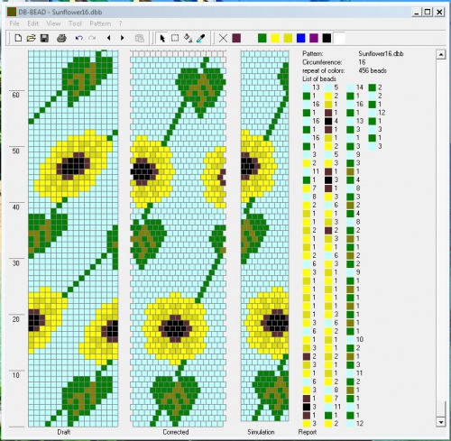
Task: Open the View menu
Action: [x=53, y=23]
